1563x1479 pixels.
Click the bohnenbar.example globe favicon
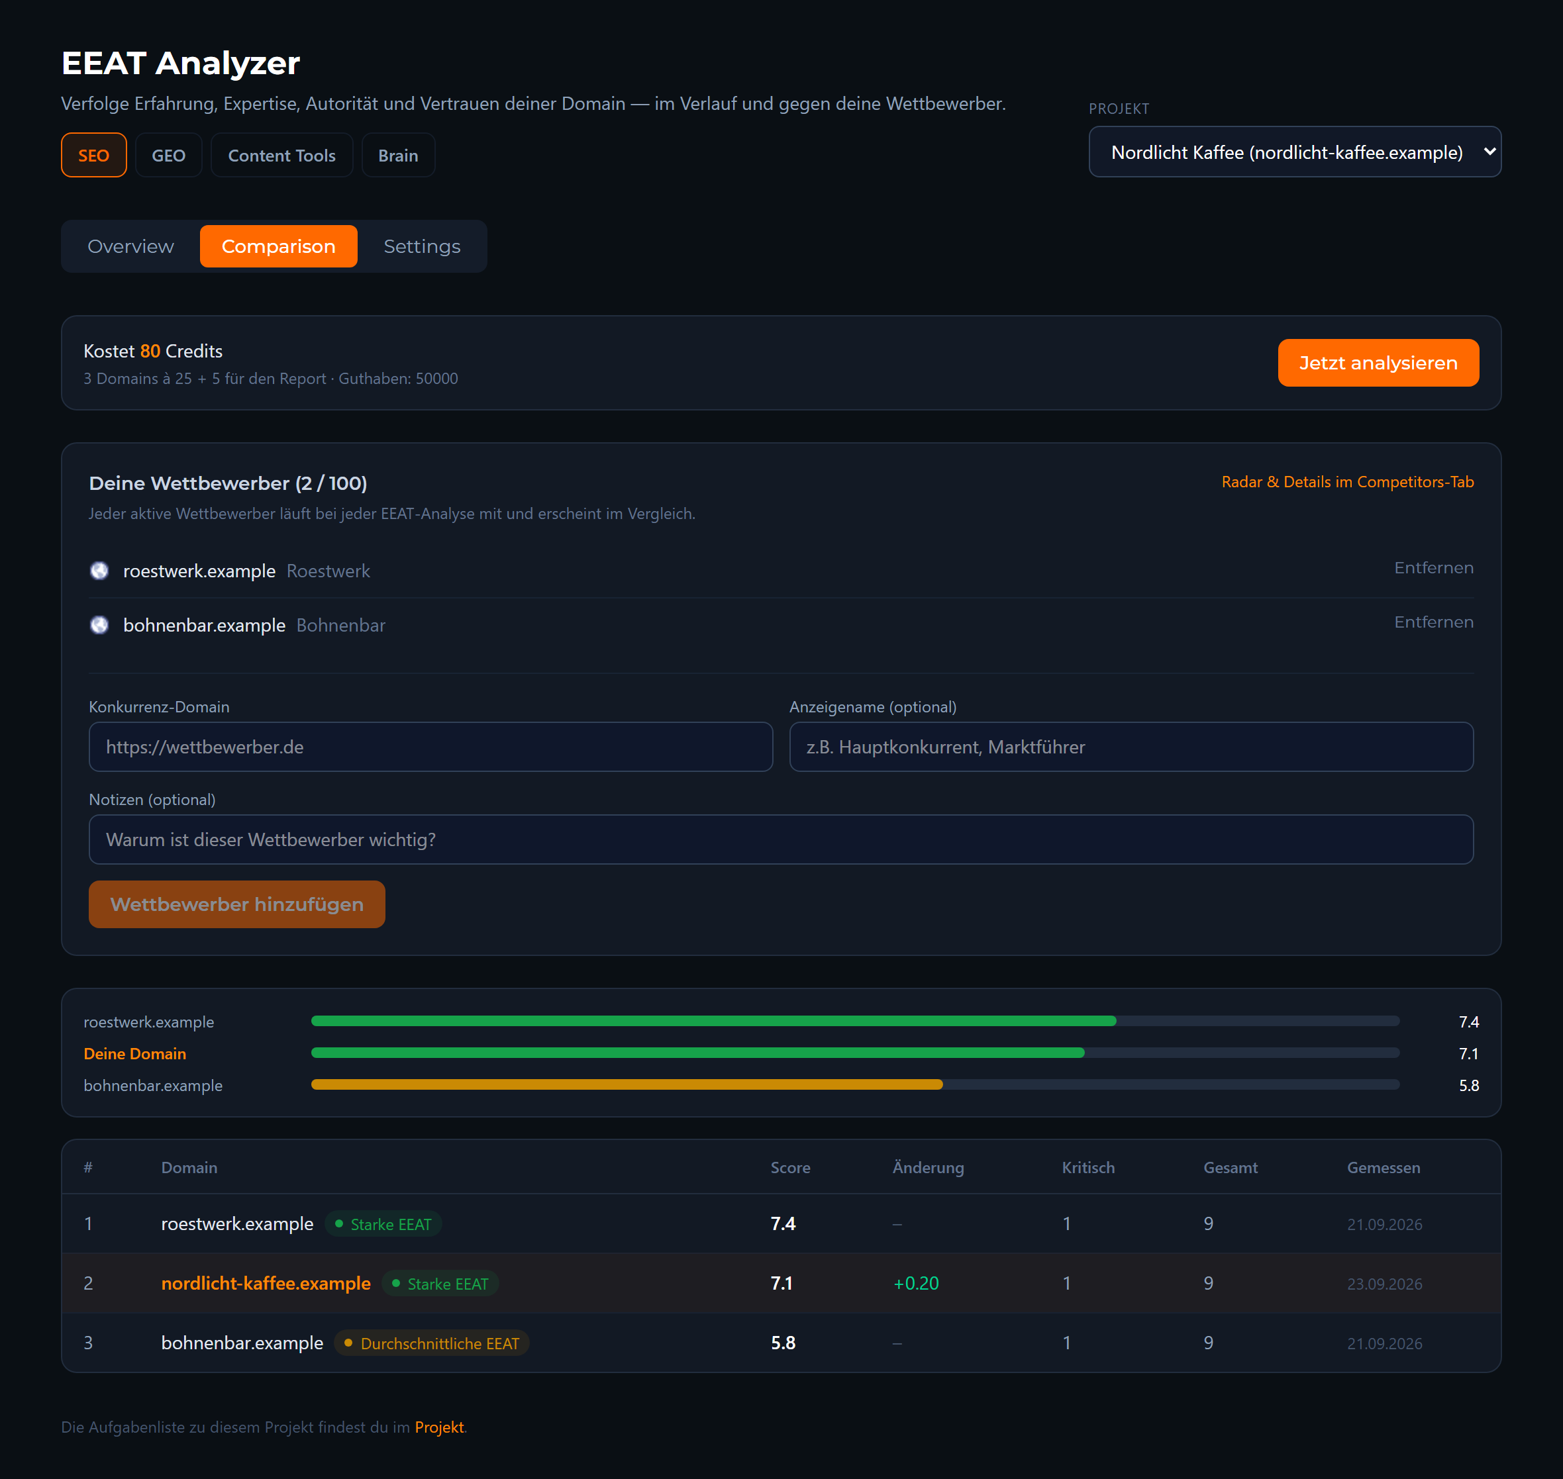pos(99,625)
